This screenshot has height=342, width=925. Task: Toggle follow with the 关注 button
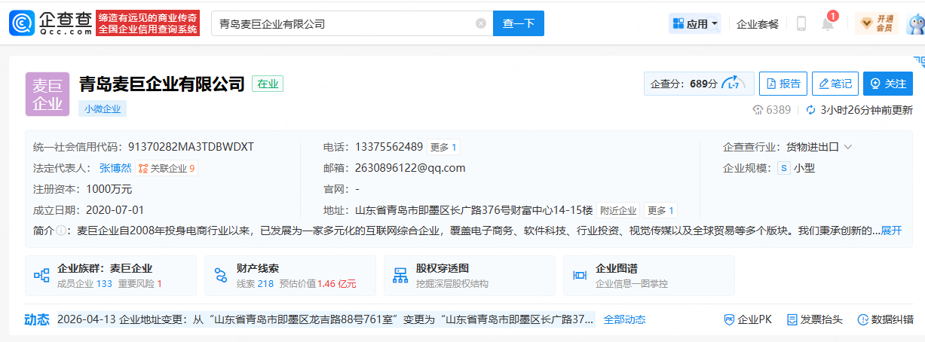[888, 84]
